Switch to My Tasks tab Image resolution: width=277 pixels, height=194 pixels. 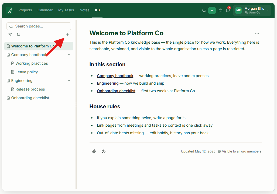tap(66, 10)
